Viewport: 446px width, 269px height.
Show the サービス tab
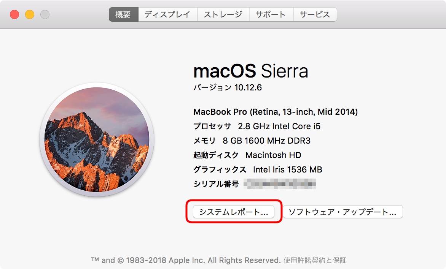tap(315, 15)
